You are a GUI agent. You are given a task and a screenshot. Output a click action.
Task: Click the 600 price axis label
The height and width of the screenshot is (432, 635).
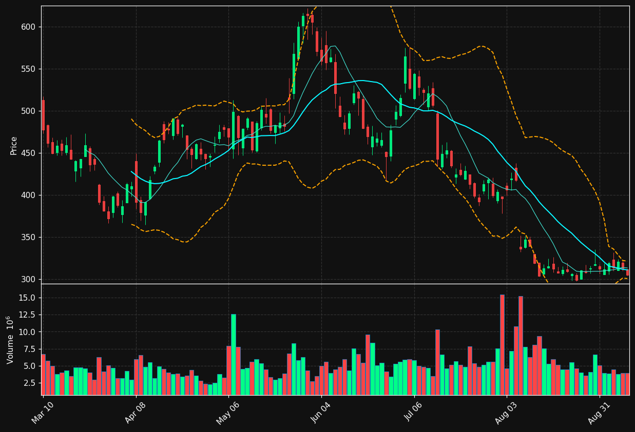pos(29,27)
